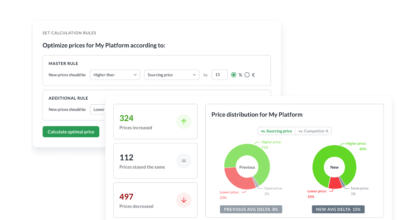Click the equals icon beside prices stayed same
Screen dimensions: 402x220
[x=184, y=161]
